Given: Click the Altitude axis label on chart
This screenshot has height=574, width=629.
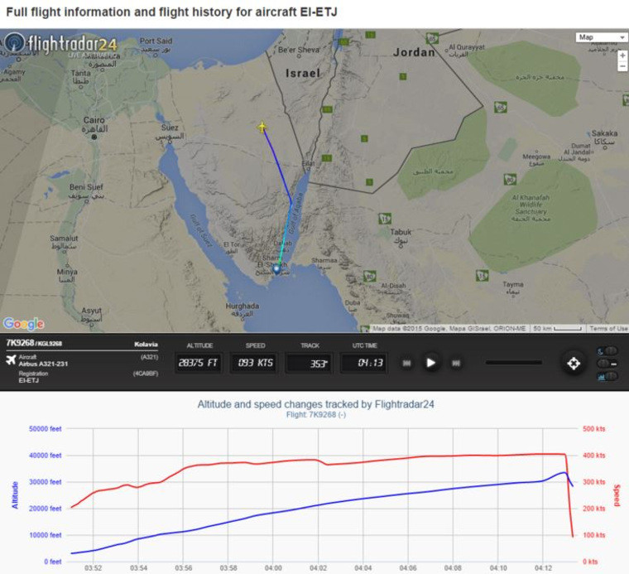Looking at the screenshot, I should 15,494.
